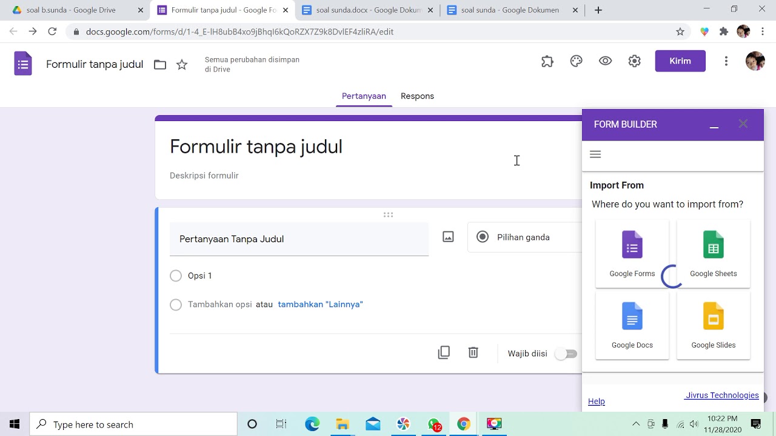Open the Pilihan ganda question type dropdown

pos(525,237)
